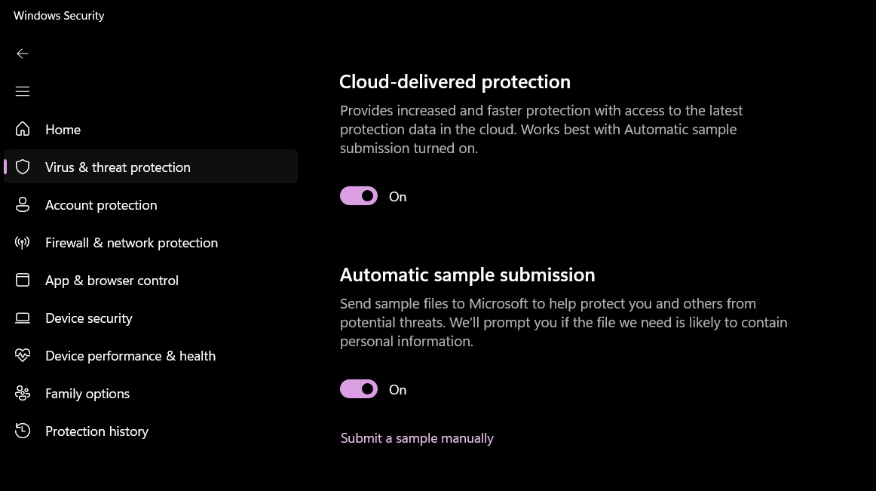This screenshot has width=876, height=491.
Task: Click the Firewall & network protection icon
Action: (23, 242)
